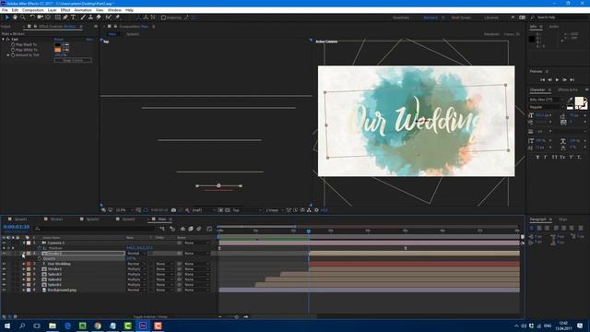Image resolution: width=590 pixels, height=332 pixels.
Task: Collapse the Tint effect twirl arrow
Action: (4, 39)
